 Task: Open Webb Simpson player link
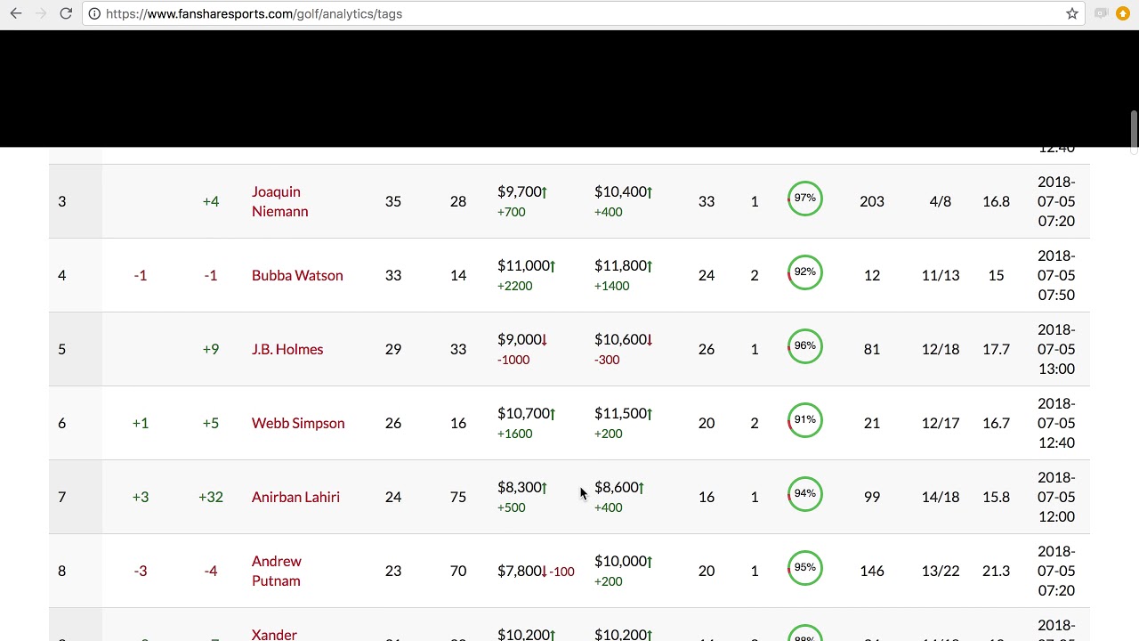298,423
